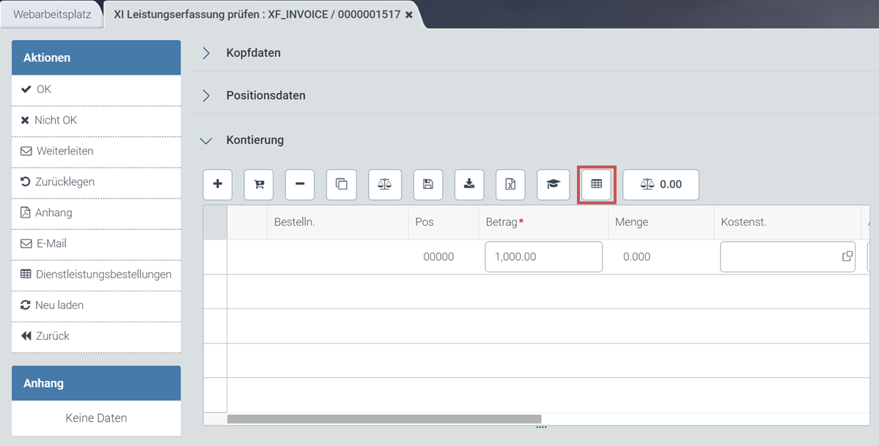Screen dimensions: 879x446
Task: Switch to the Webarbeitsplatz tab
Action: tap(51, 12)
